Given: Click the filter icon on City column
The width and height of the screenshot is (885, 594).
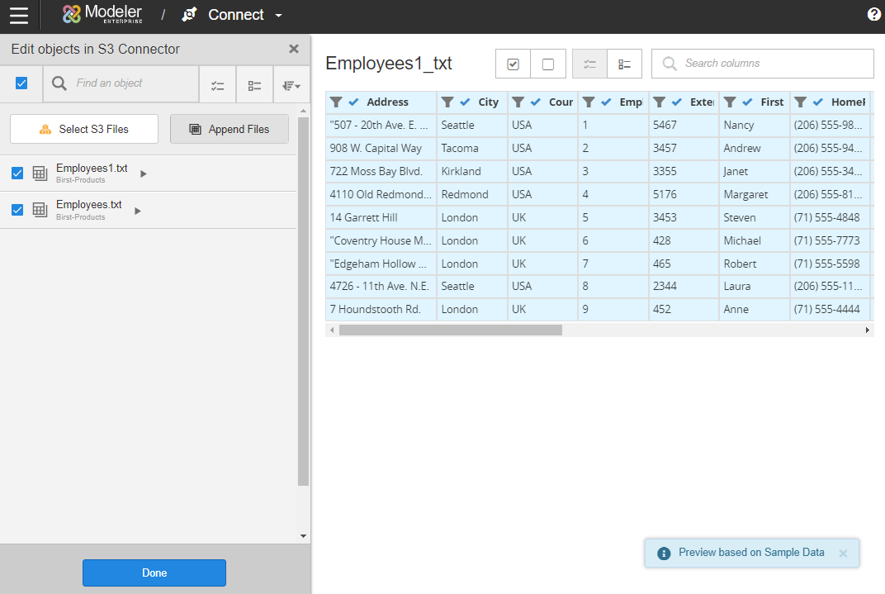Looking at the screenshot, I should (x=447, y=102).
